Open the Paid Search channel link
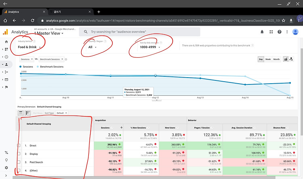Image resolution: width=303 pixels, height=179 pixels. click(36, 162)
